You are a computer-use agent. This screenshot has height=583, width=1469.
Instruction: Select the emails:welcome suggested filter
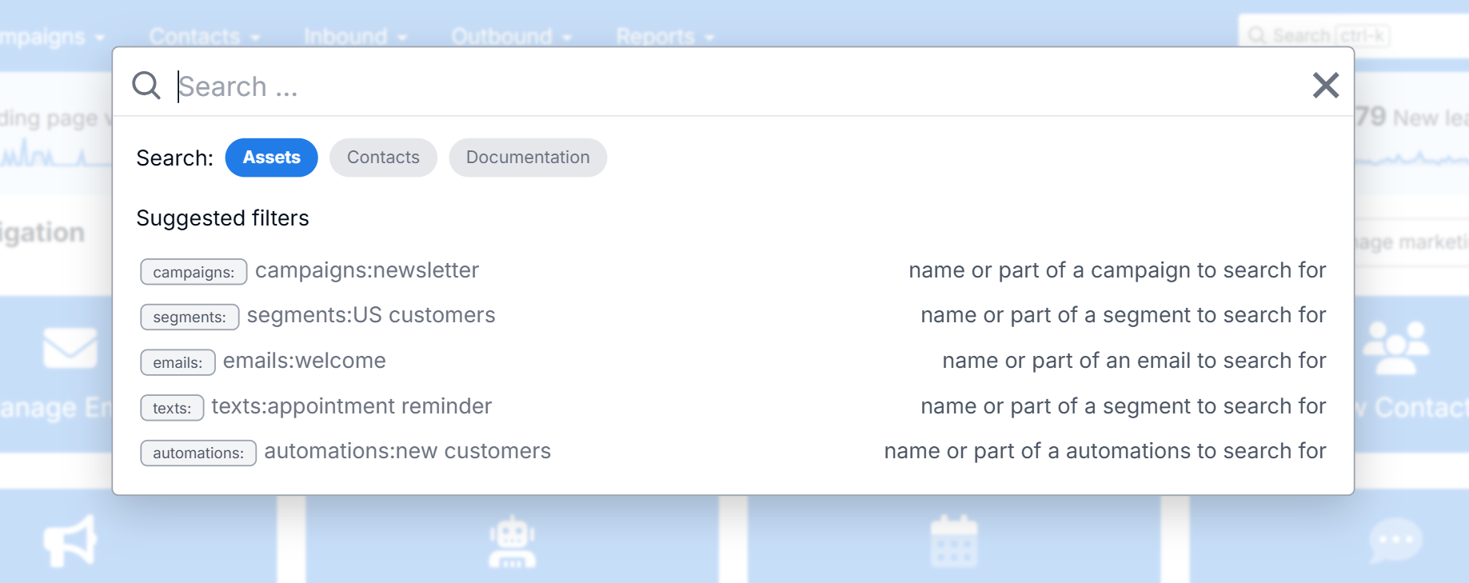pos(304,361)
